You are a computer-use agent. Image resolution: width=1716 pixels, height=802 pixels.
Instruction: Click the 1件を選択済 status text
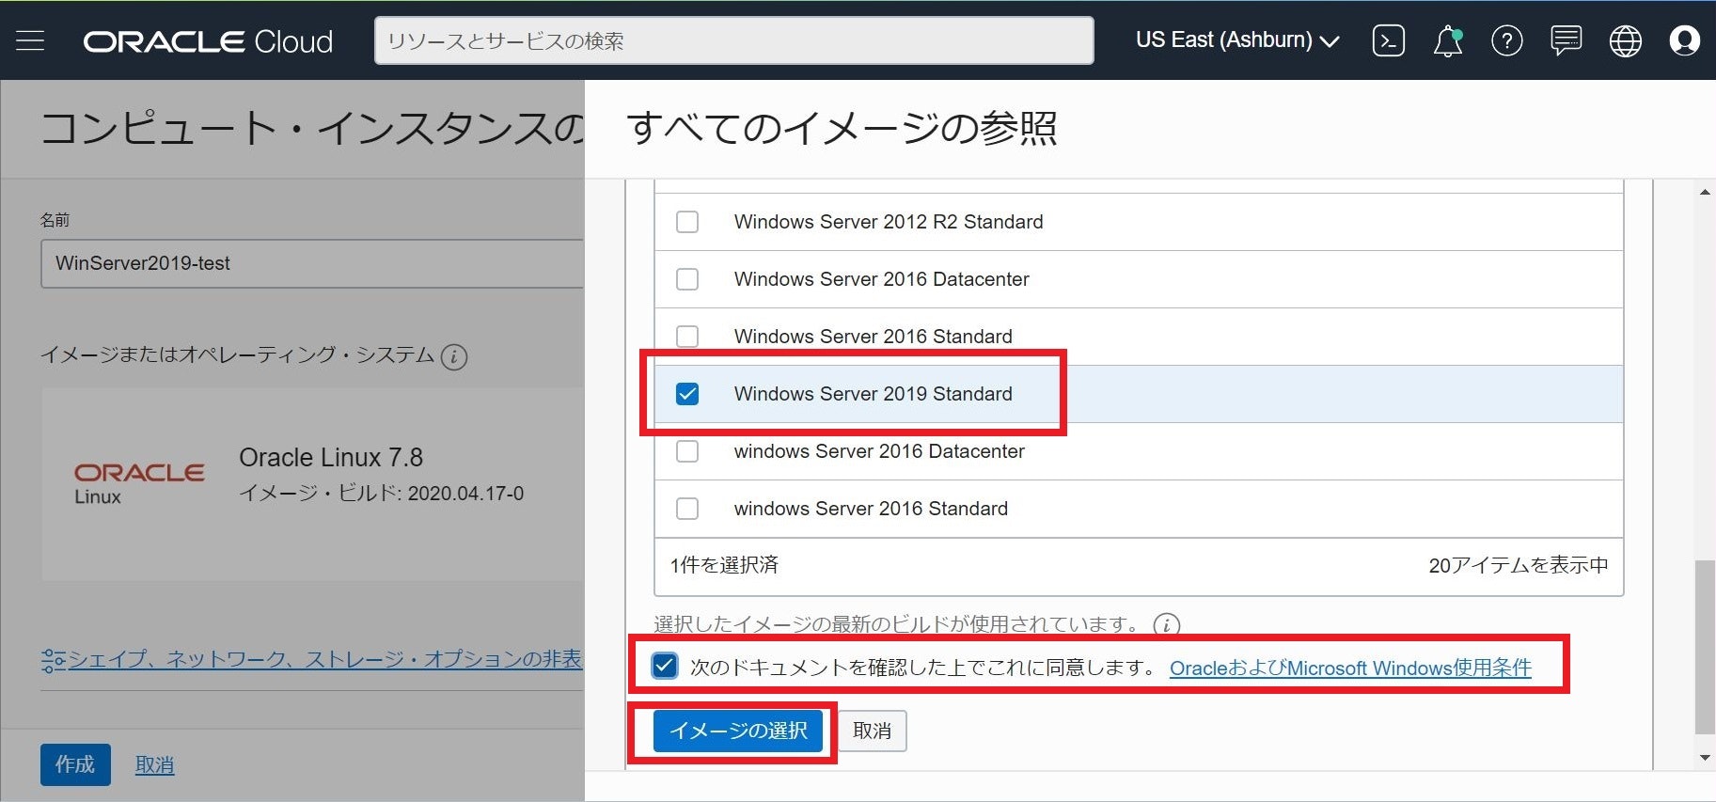pyautogui.click(x=724, y=565)
